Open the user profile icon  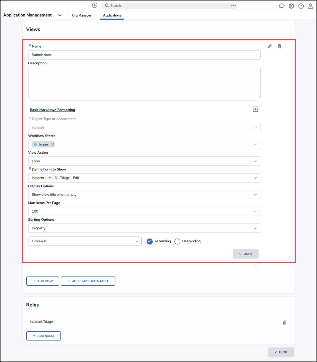(311, 6)
